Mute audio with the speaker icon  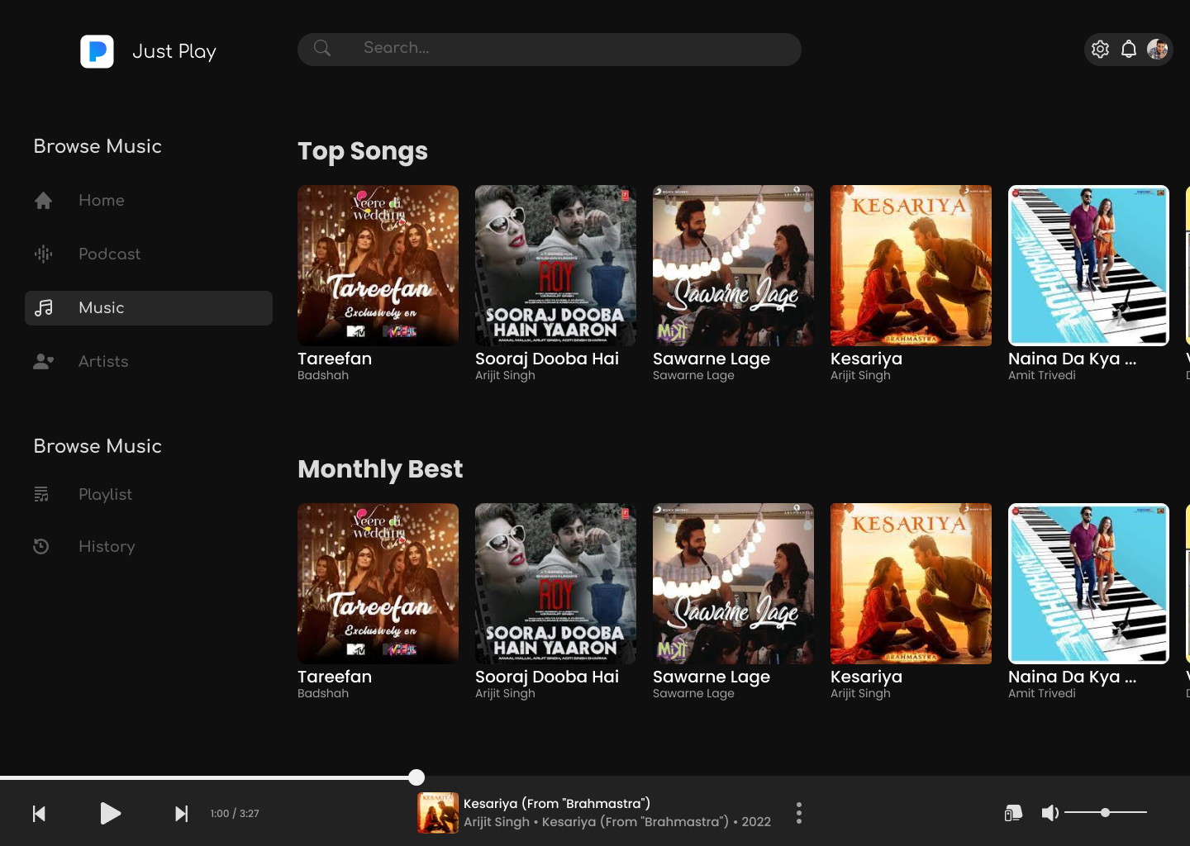point(1050,813)
